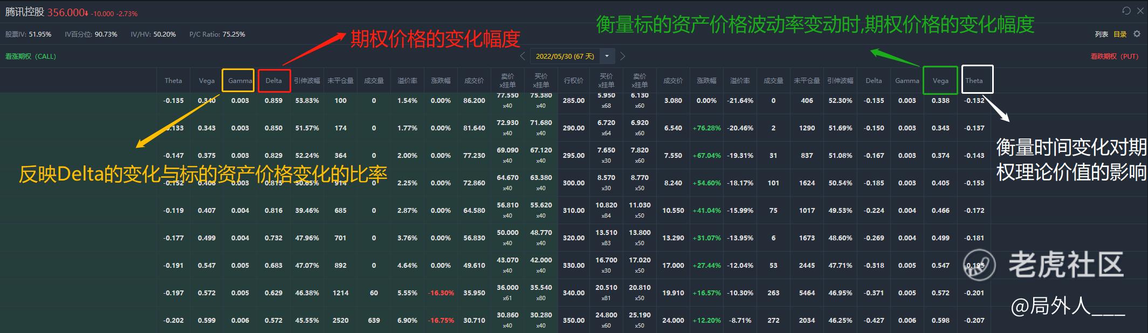Sort put side by Theta header
Image resolution: width=1148 pixels, height=333 pixels.
pos(974,81)
